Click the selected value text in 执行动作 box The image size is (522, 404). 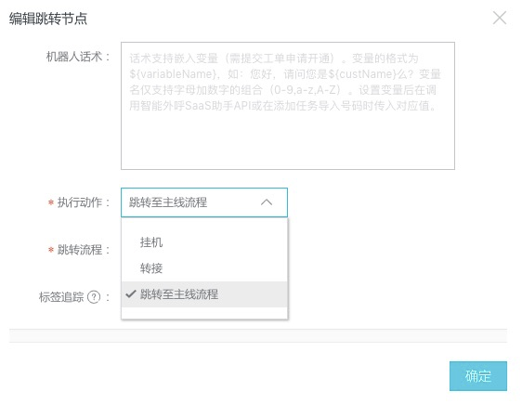coord(168,202)
